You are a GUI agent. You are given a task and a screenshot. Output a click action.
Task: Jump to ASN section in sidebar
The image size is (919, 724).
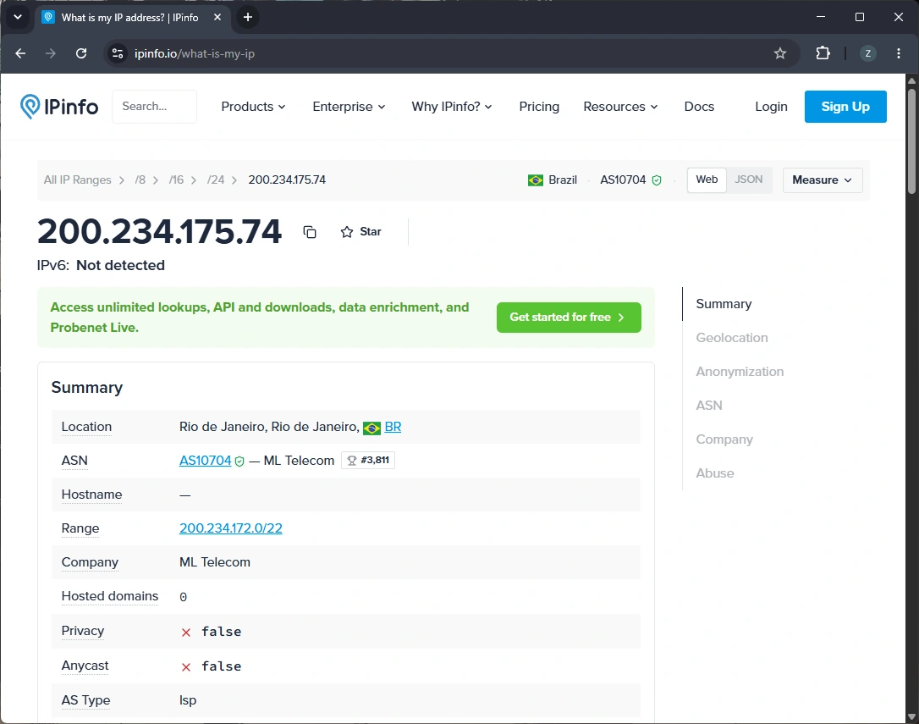click(x=708, y=406)
